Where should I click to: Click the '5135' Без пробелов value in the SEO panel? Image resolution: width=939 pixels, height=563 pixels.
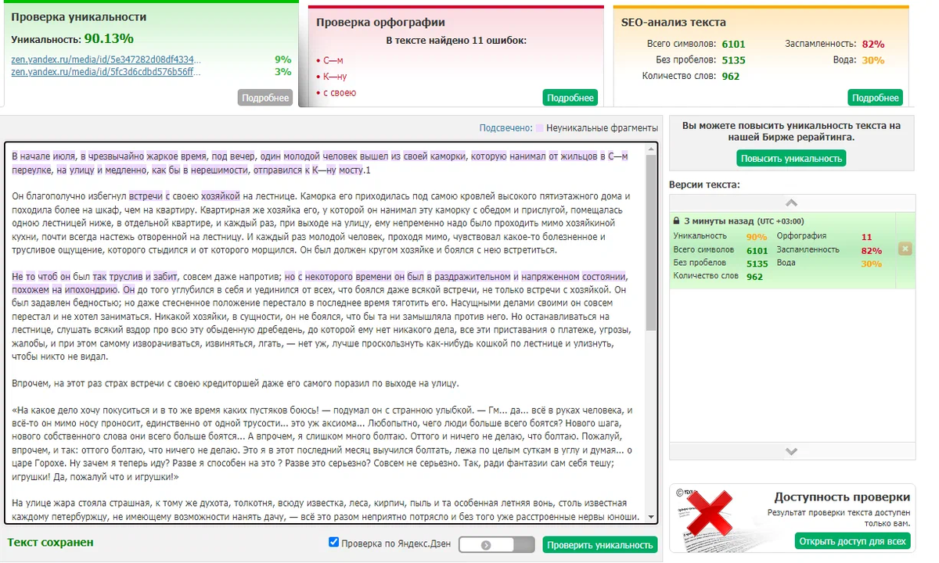pyautogui.click(x=733, y=60)
